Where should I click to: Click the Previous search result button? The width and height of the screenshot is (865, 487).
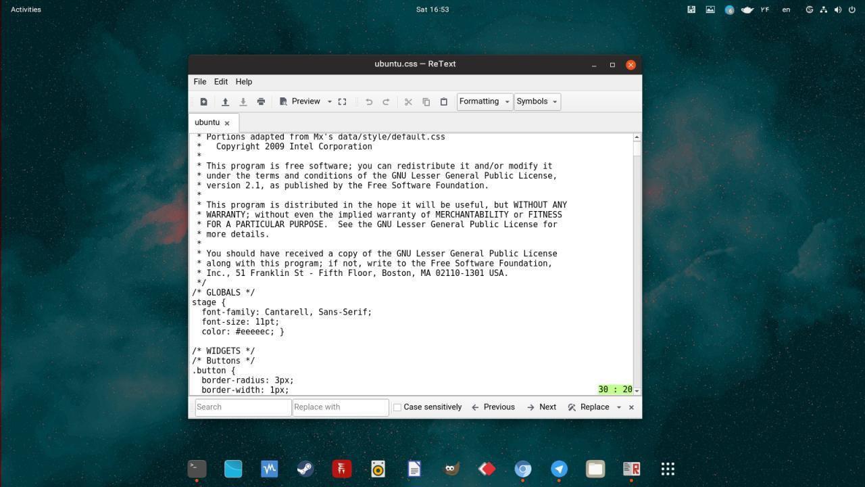493,407
